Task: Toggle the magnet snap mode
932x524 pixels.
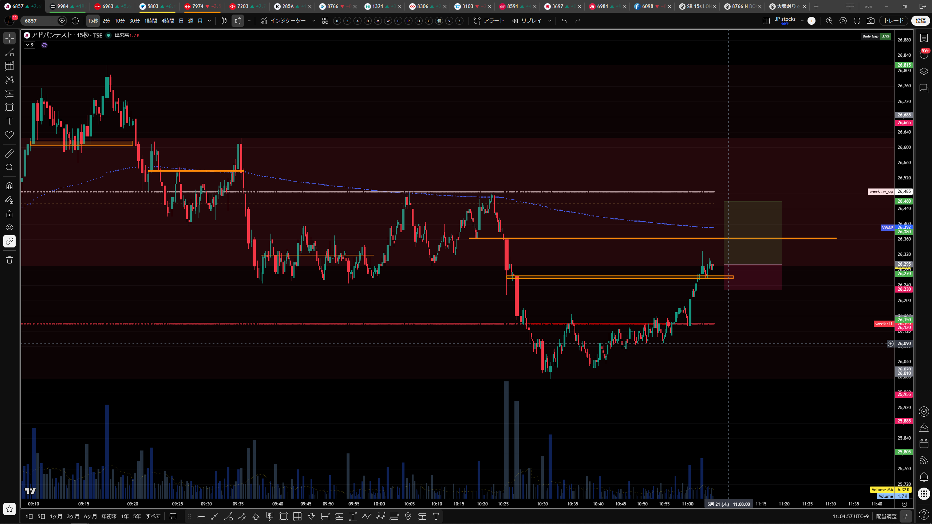Action: click(9, 186)
